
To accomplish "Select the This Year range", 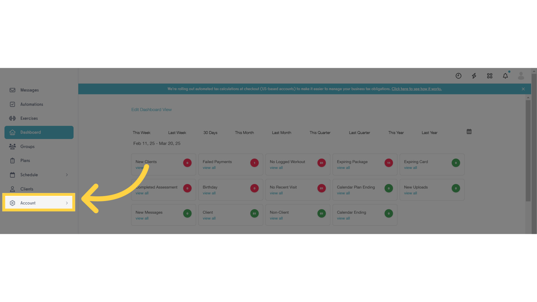I will 396,133.
